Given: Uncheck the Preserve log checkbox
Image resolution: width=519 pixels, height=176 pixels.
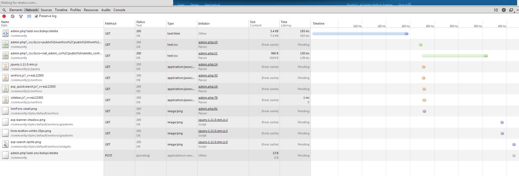Looking at the screenshot, I should (x=36, y=16).
